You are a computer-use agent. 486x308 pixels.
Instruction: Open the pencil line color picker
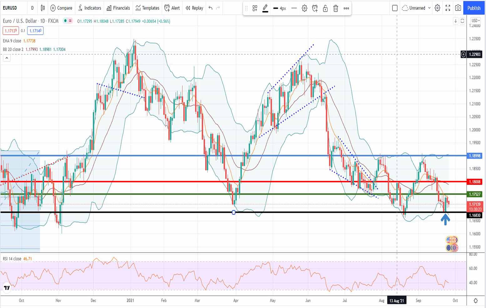click(265, 8)
